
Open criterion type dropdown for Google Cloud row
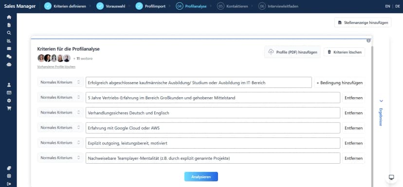[x=60, y=128]
